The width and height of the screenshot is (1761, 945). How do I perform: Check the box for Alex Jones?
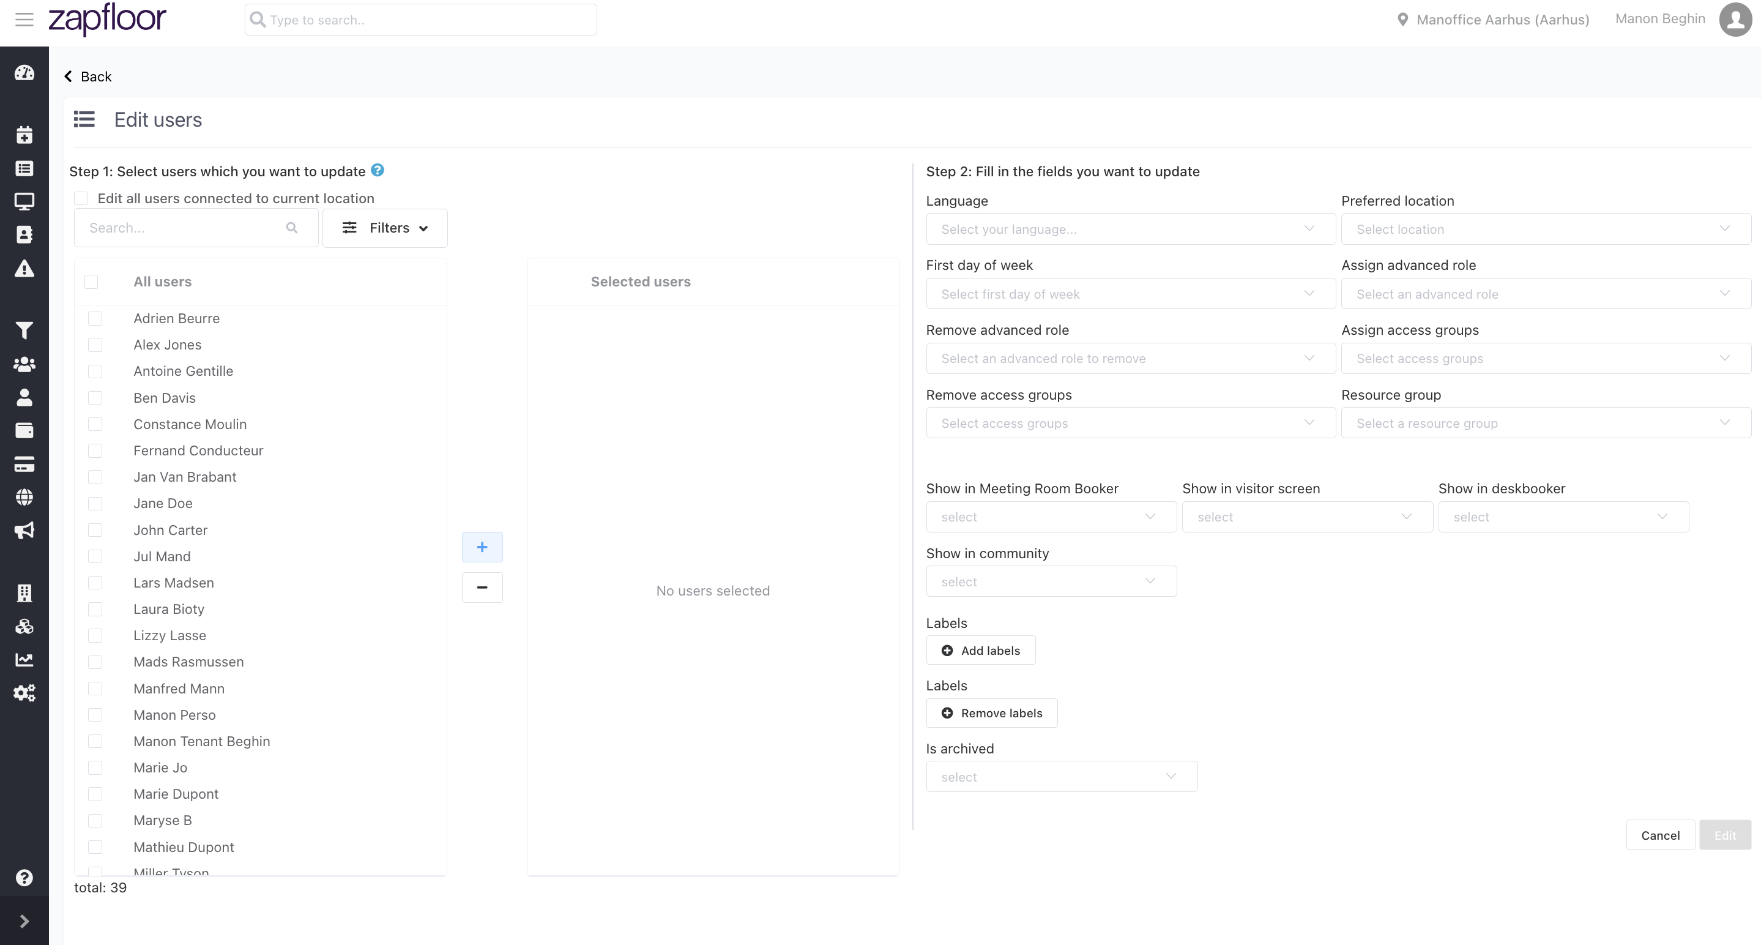point(95,345)
